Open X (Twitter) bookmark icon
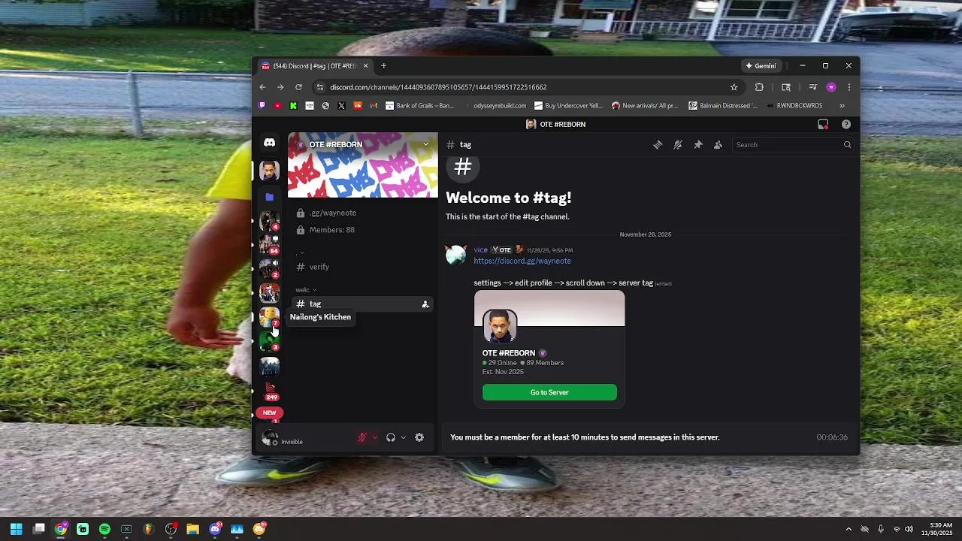Viewport: 962px width, 541px height. pyautogui.click(x=341, y=106)
